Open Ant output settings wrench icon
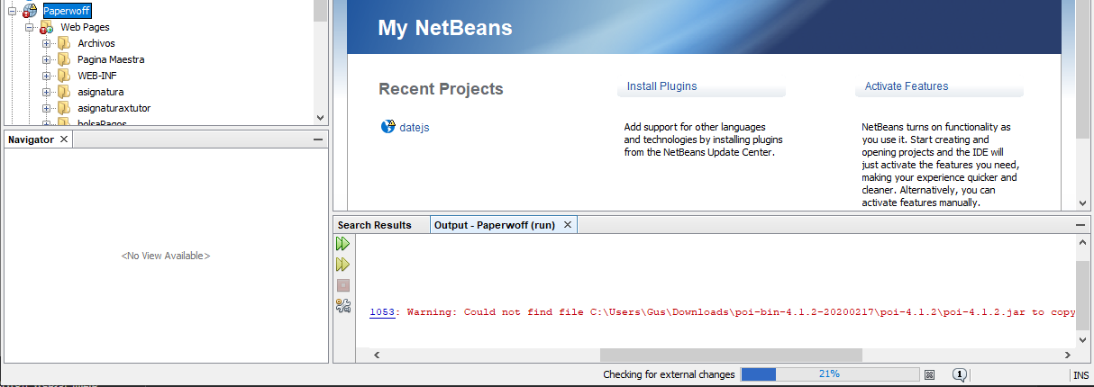 click(x=342, y=306)
